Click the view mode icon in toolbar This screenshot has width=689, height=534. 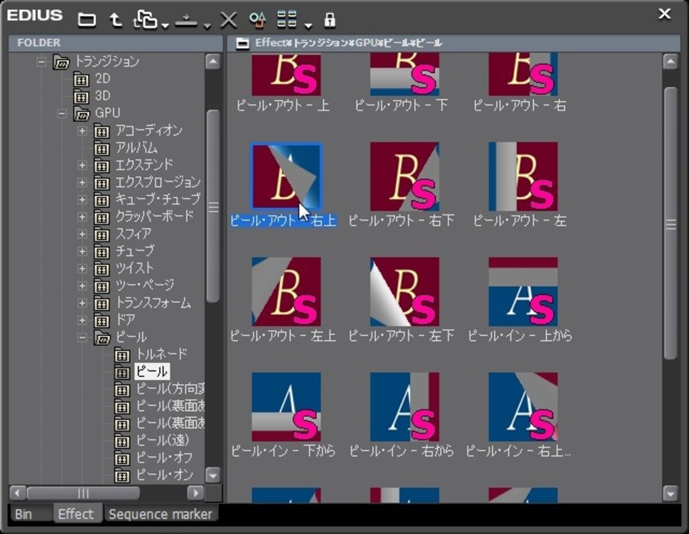click(x=287, y=20)
